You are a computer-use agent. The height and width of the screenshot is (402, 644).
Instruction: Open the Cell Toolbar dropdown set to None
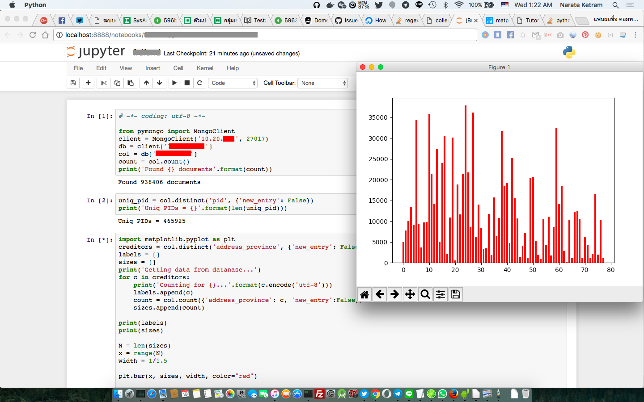coord(322,83)
